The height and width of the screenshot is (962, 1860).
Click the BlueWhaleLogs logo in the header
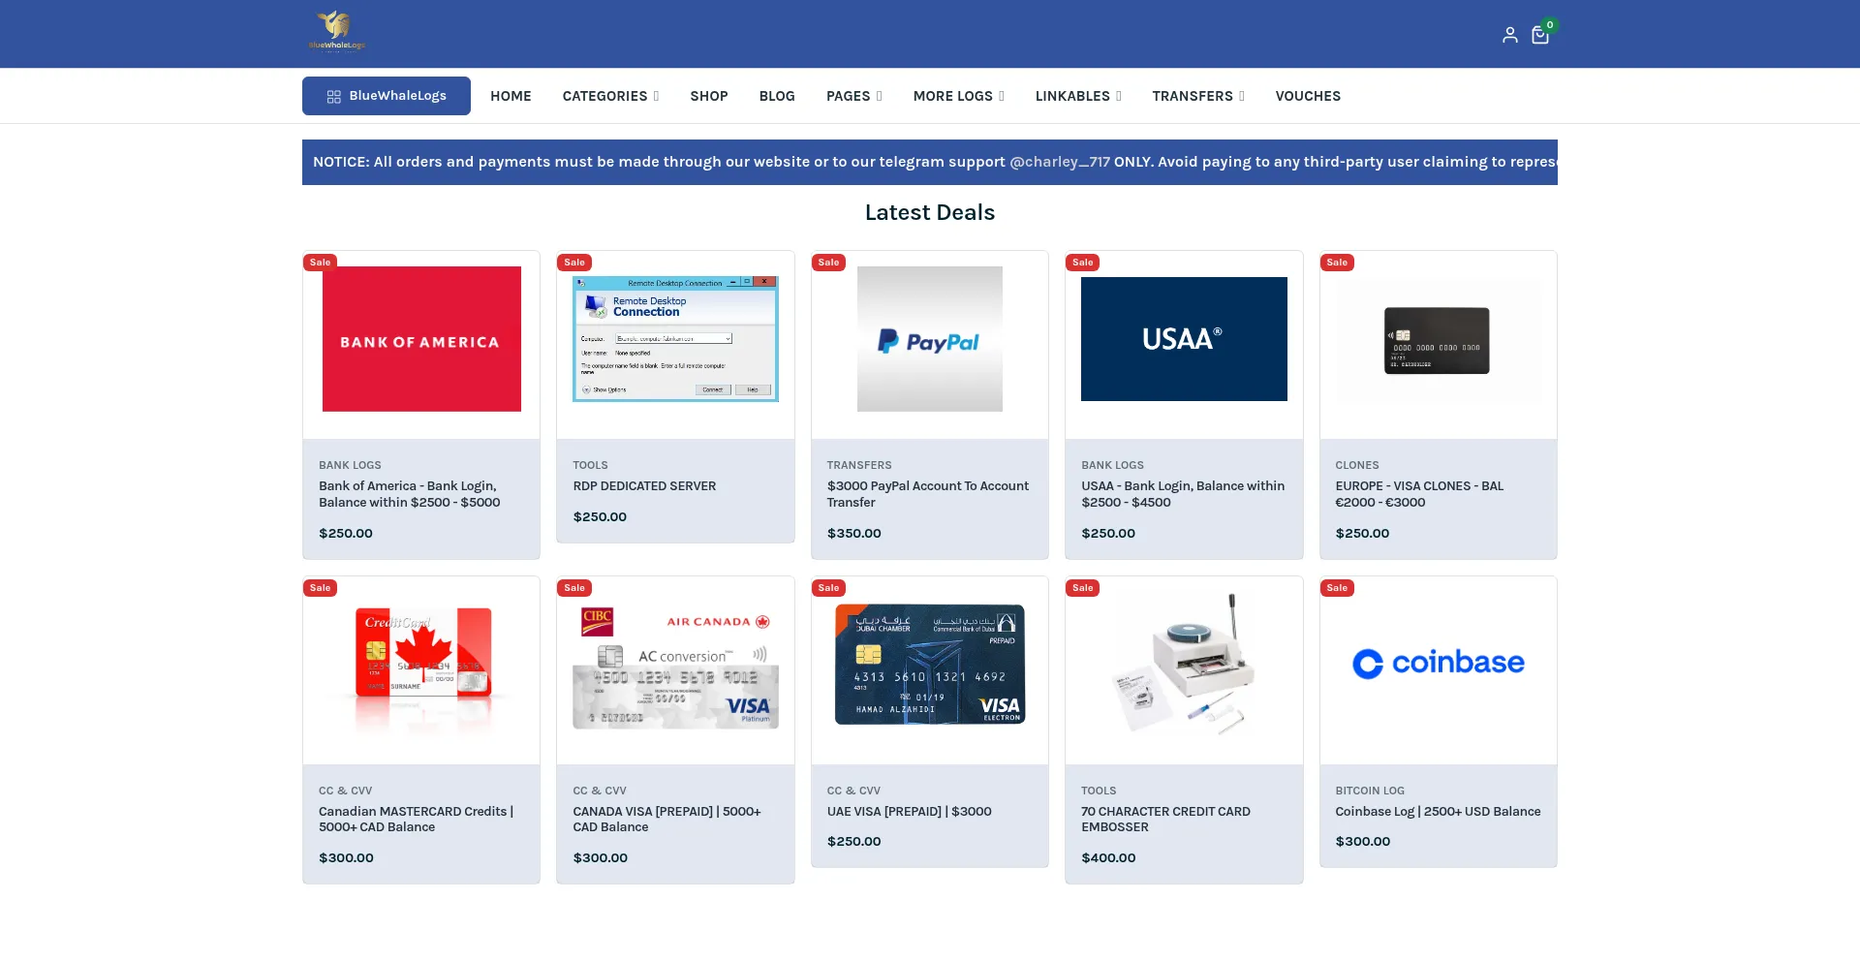336,32
